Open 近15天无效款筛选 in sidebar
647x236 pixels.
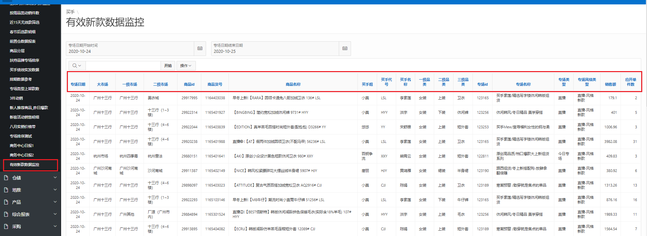point(24,22)
